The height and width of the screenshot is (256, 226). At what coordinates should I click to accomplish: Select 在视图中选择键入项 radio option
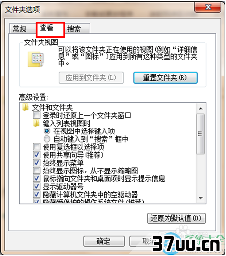47,131
